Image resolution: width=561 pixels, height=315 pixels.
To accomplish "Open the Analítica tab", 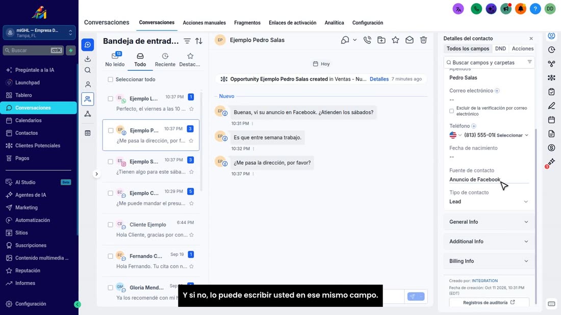I will (334, 22).
